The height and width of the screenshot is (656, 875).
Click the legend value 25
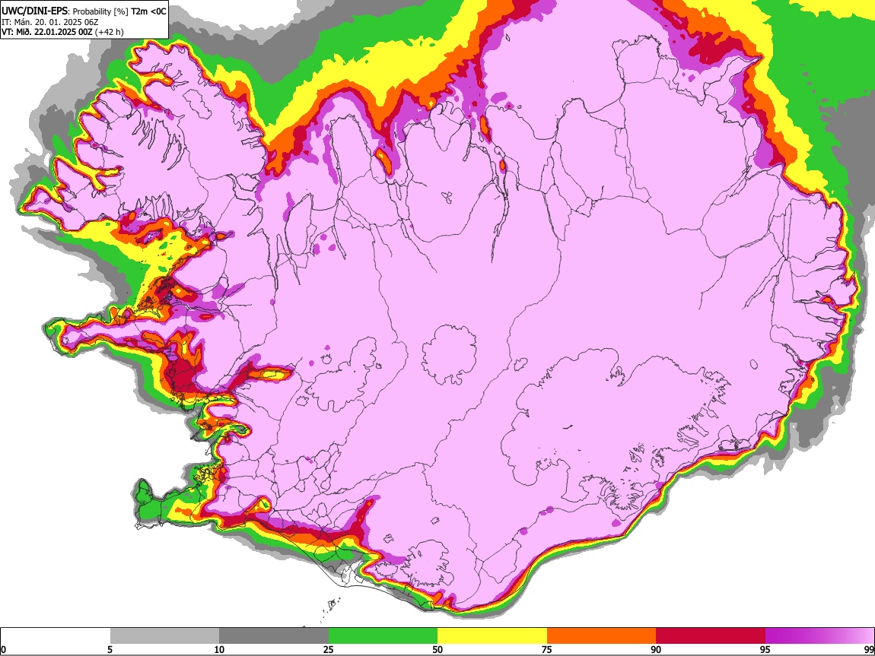pos(329,649)
